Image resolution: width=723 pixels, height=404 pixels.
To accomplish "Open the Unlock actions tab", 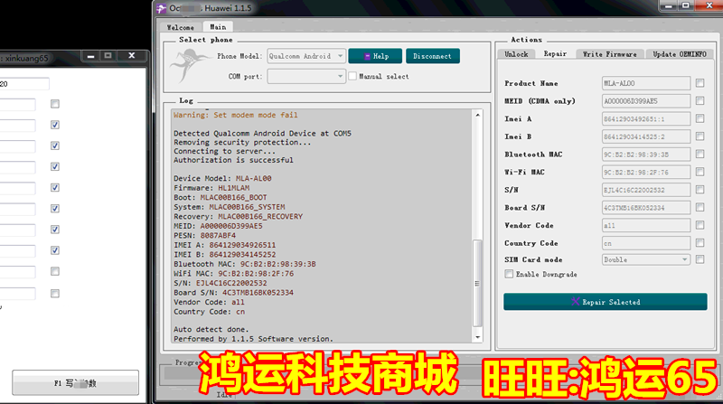I will 516,54.
